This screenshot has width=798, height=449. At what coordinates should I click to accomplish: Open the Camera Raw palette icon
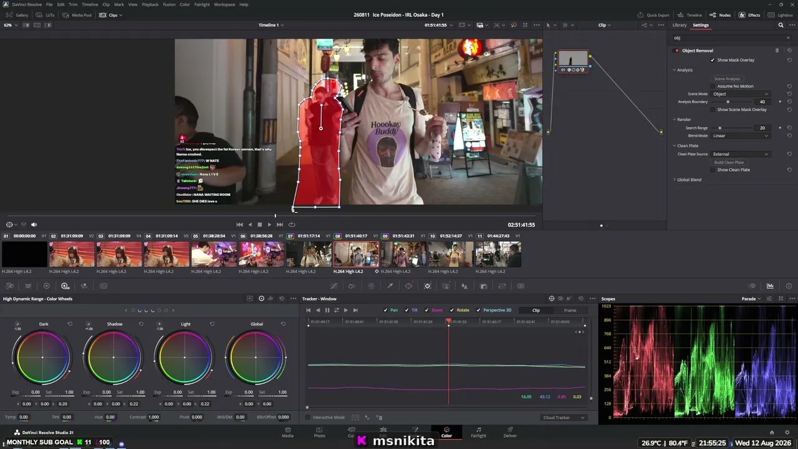[x=9, y=286]
